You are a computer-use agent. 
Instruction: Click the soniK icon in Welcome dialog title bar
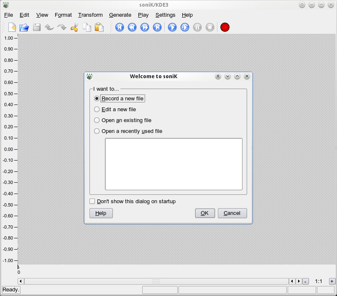tap(89, 77)
